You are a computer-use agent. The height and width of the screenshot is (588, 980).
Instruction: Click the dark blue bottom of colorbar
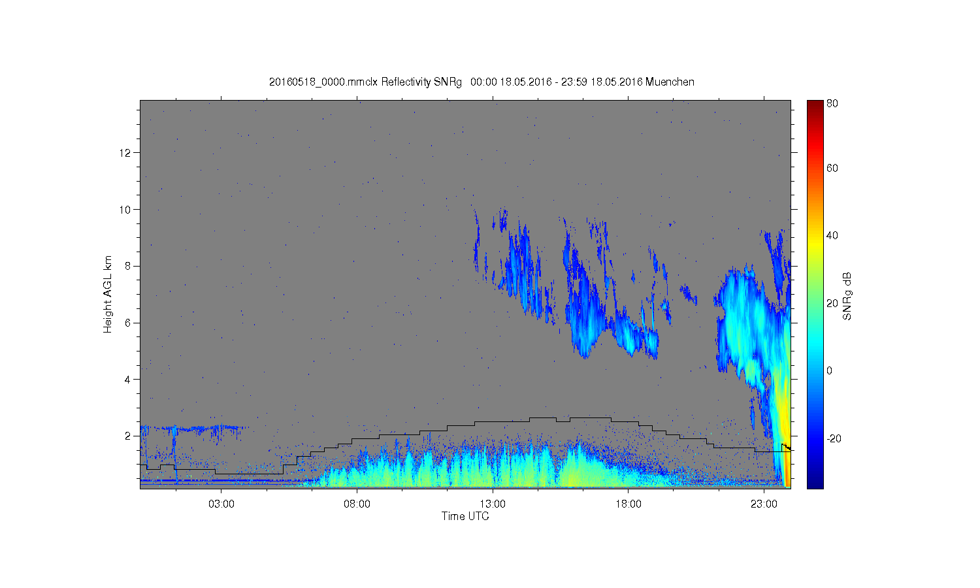[815, 482]
